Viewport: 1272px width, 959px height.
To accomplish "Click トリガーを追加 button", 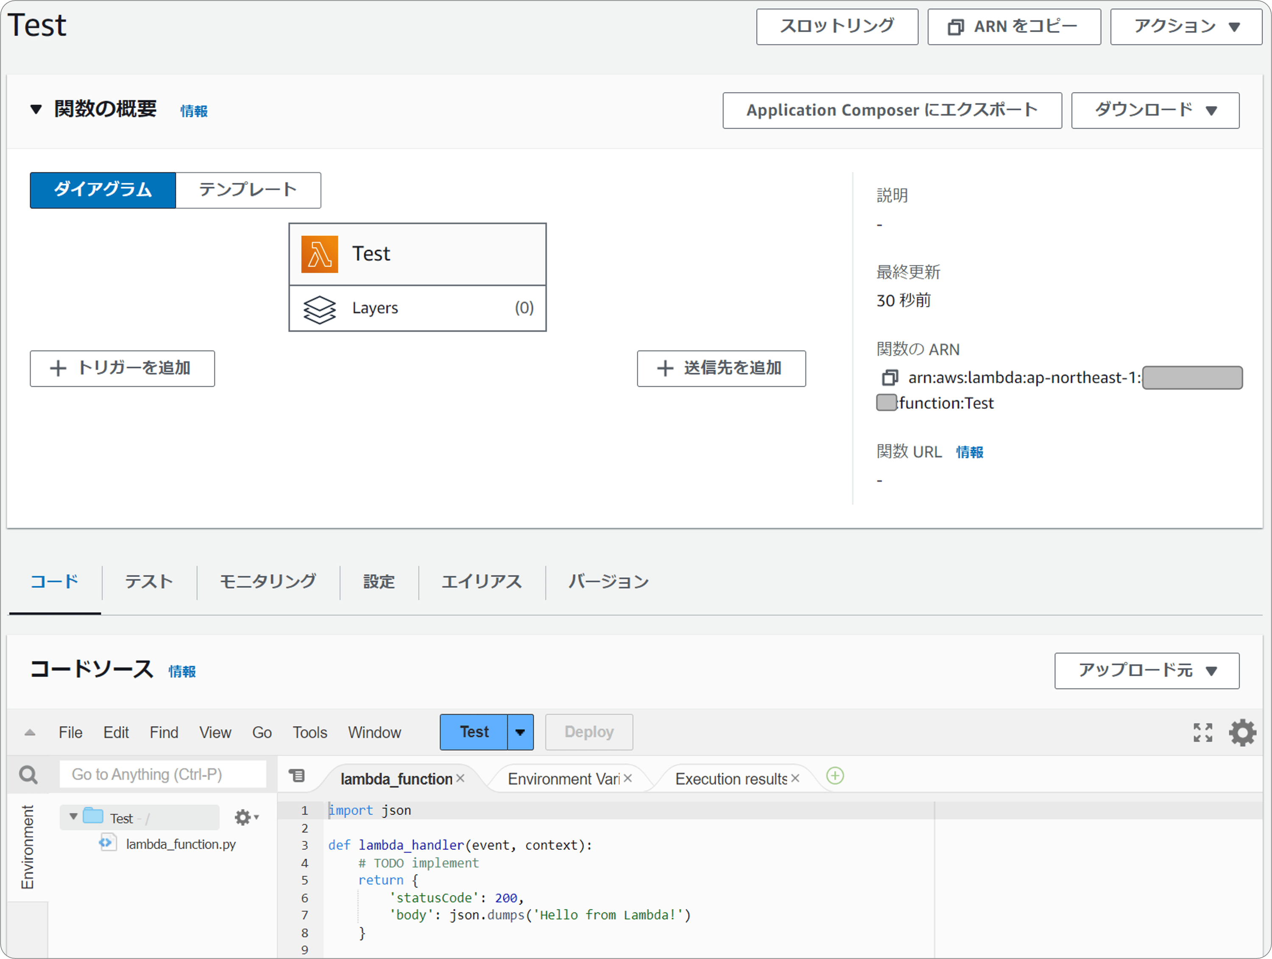I will point(123,369).
